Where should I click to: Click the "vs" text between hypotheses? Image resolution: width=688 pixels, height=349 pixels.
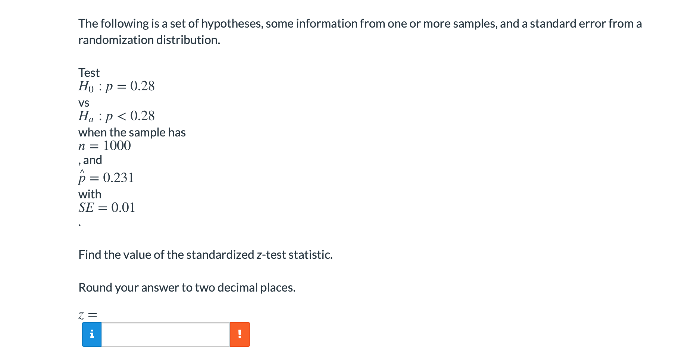[84, 103]
